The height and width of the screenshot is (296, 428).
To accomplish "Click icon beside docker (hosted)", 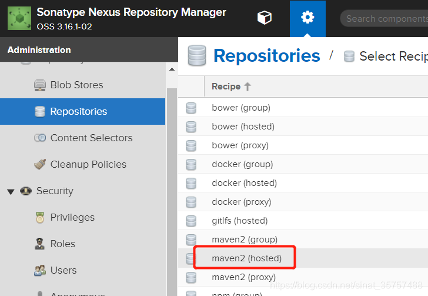I will click(x=191, y=184).
